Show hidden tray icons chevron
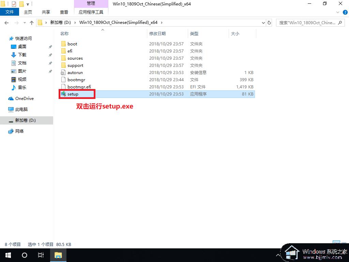This screenshot has height=262, width=349. (278, 255)
